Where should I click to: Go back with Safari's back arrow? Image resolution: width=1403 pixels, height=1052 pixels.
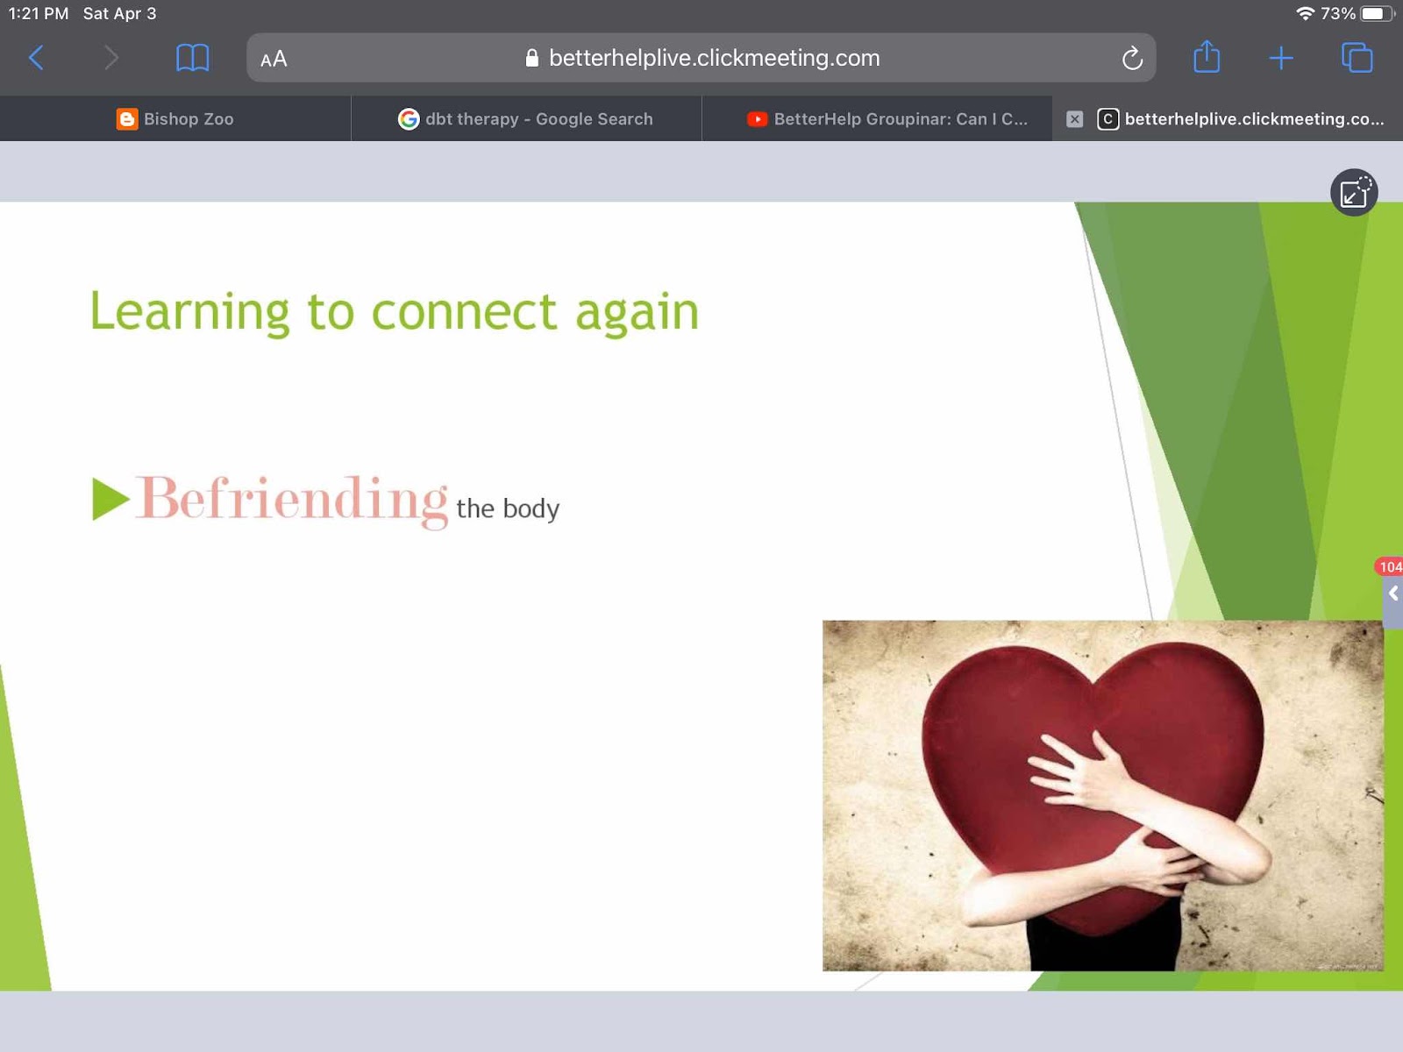36,58
